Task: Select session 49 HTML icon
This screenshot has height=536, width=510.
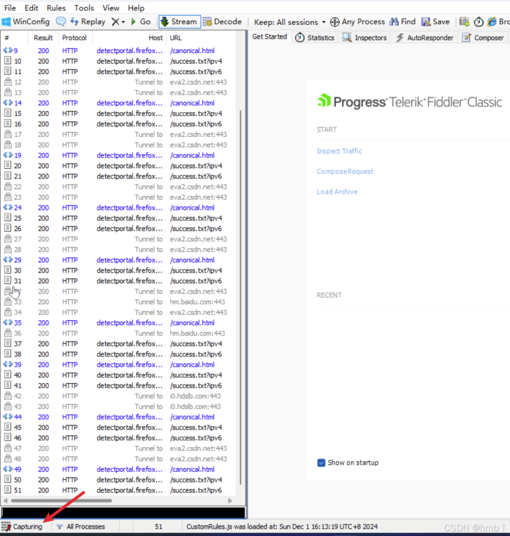Action: point(8,469)
